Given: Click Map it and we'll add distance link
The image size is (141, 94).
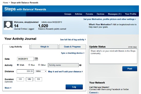Looking at the screenshot, I should [65, 72].
